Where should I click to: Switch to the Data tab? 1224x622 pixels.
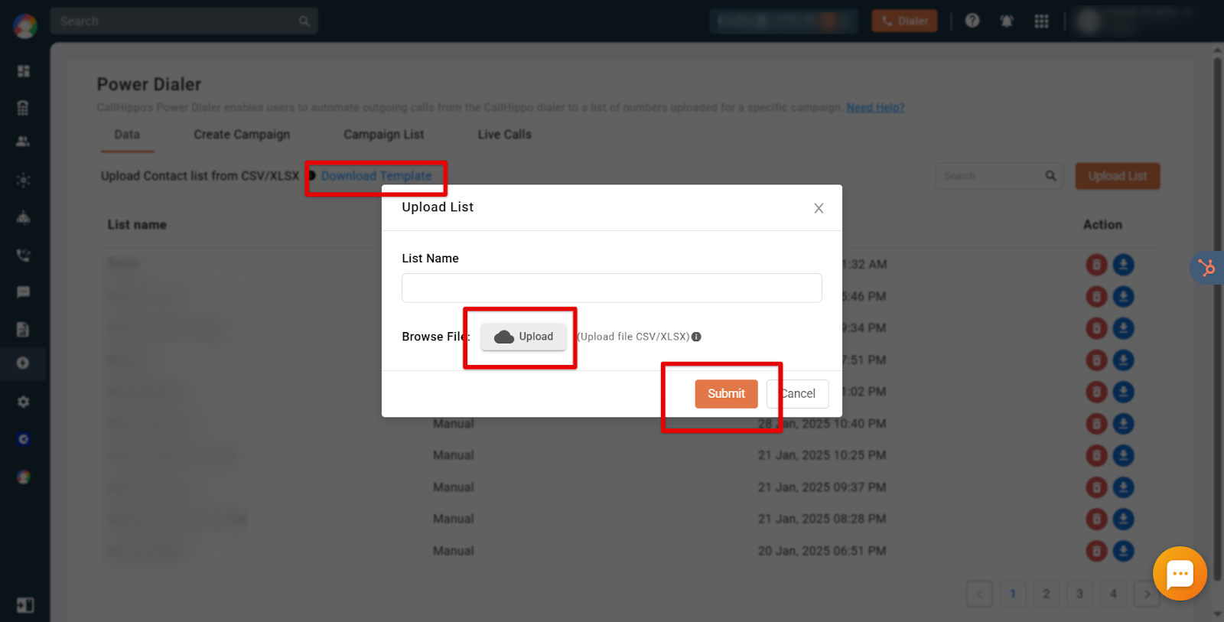127,135
